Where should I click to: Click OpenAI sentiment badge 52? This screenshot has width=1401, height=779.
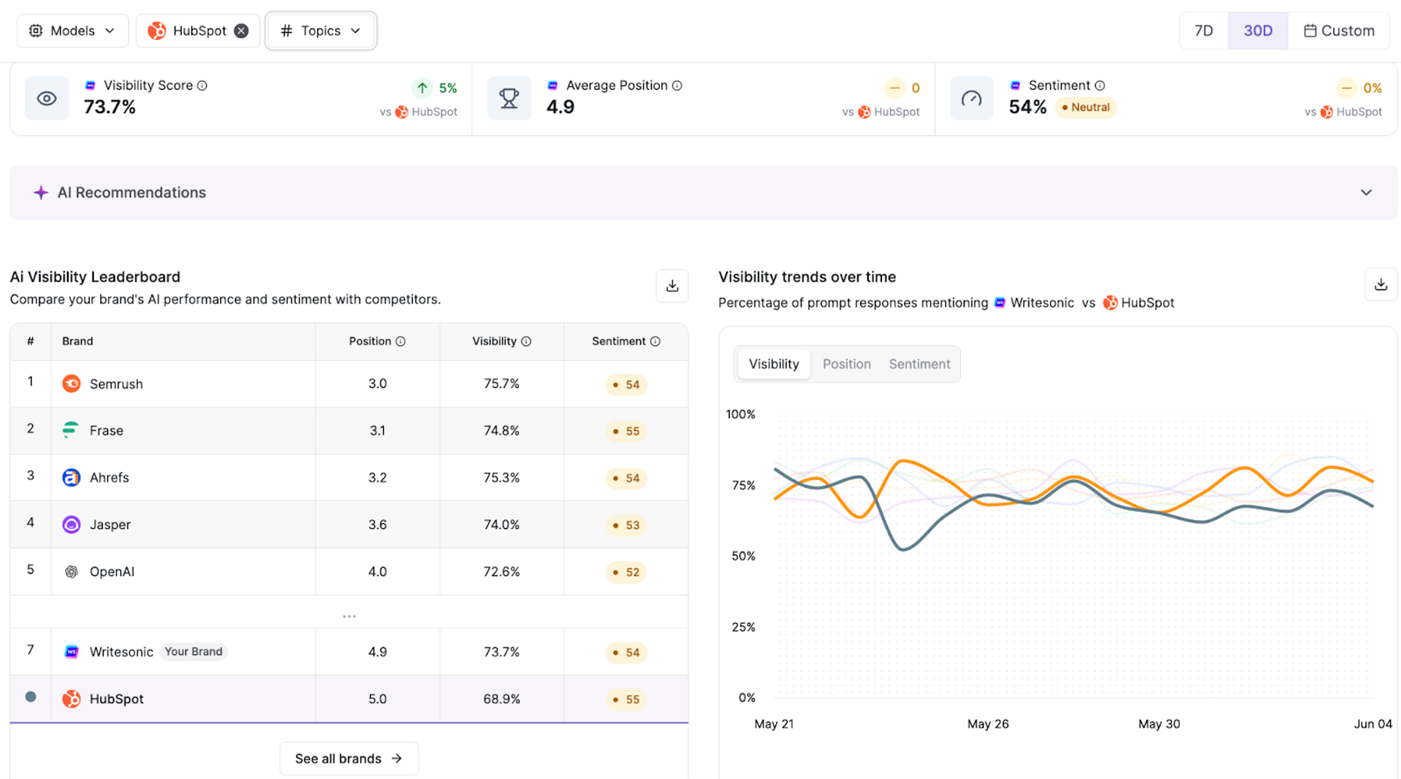(626, 573)
